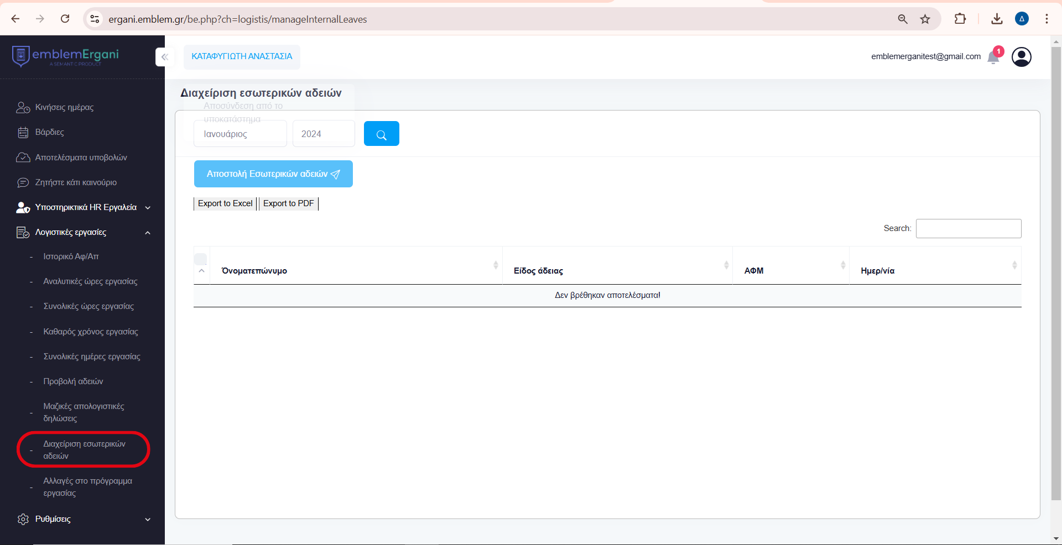Image resolution: width=1062 pixels, height=545 pixels.
Task: Click the emblemErgani logo
Action: coord(65,56)
